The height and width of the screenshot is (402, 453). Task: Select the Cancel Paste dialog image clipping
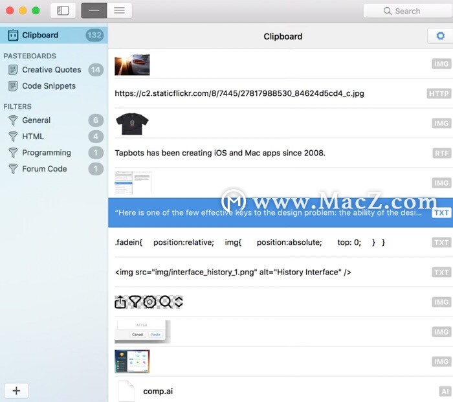point(280,332)
